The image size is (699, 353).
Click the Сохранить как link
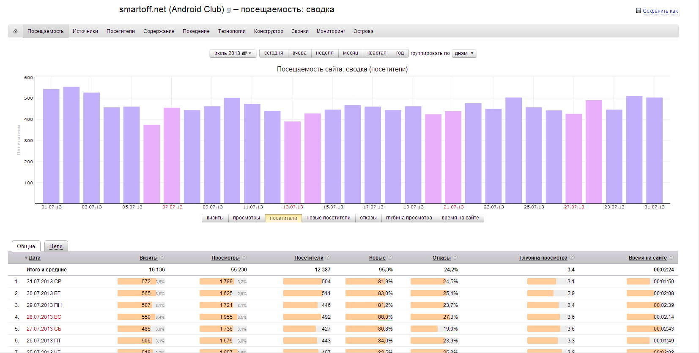coord(660,11)
